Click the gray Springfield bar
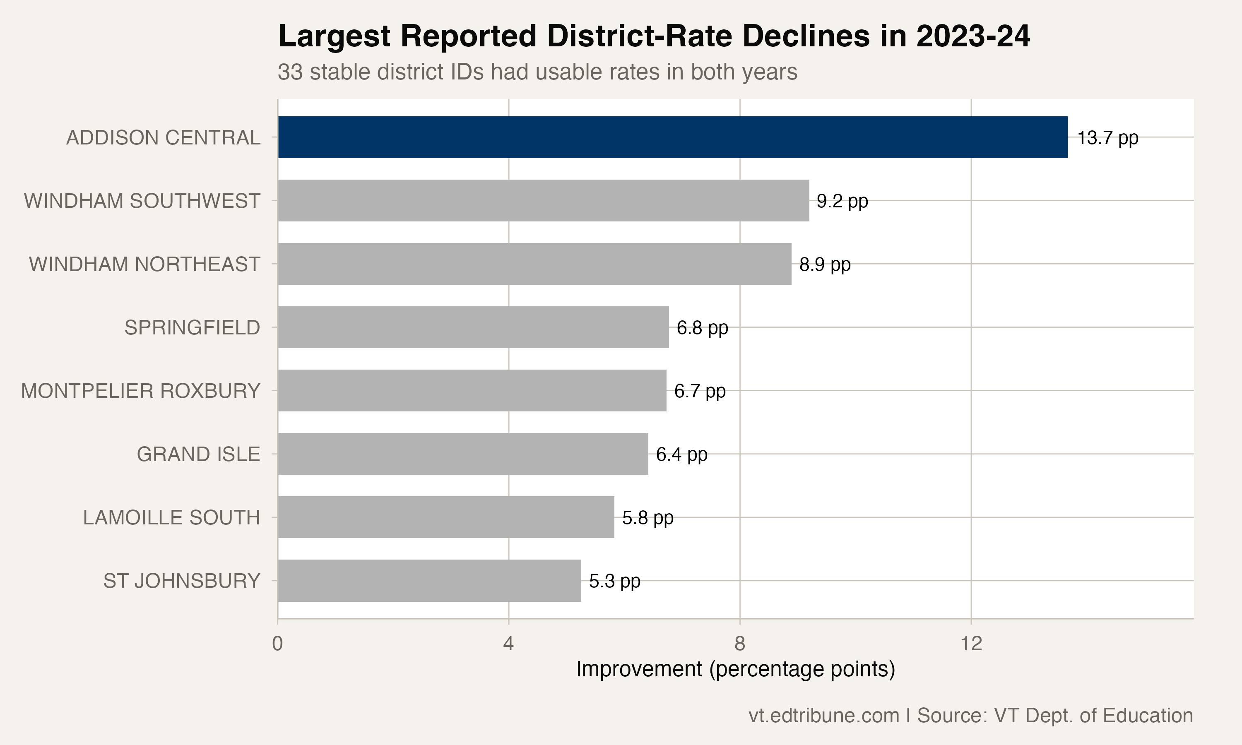 (x=473, y=327)
